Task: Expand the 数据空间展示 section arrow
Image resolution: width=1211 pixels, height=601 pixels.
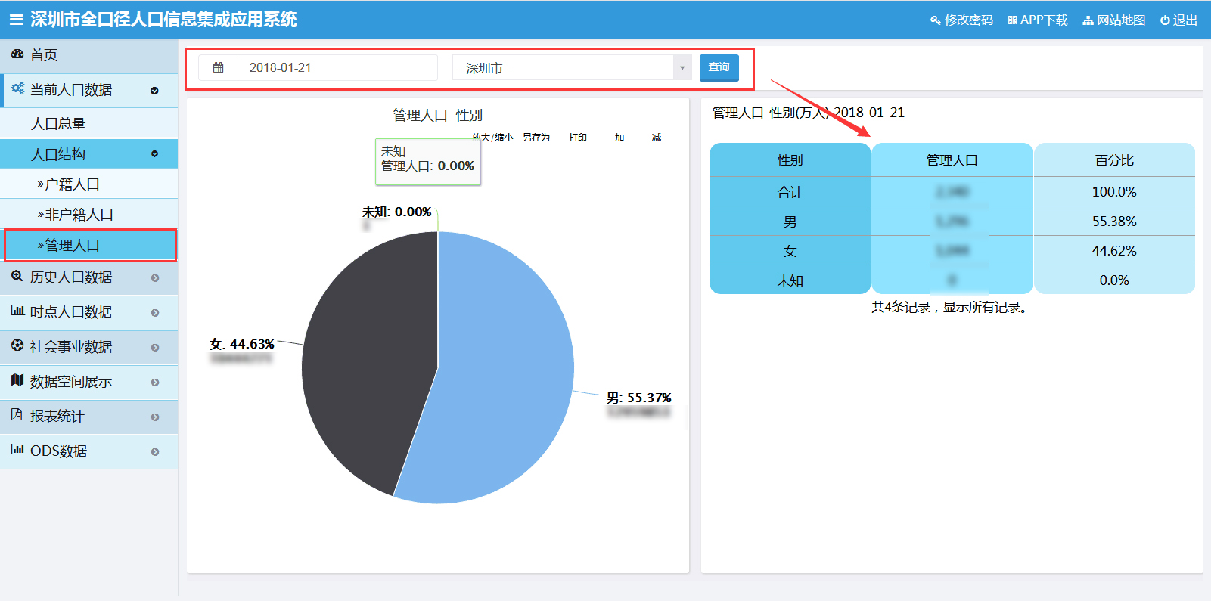Action: (155, 383)
